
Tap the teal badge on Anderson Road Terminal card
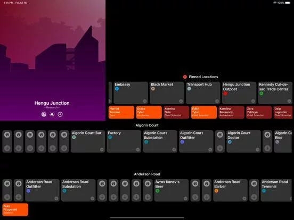[264, 191]
